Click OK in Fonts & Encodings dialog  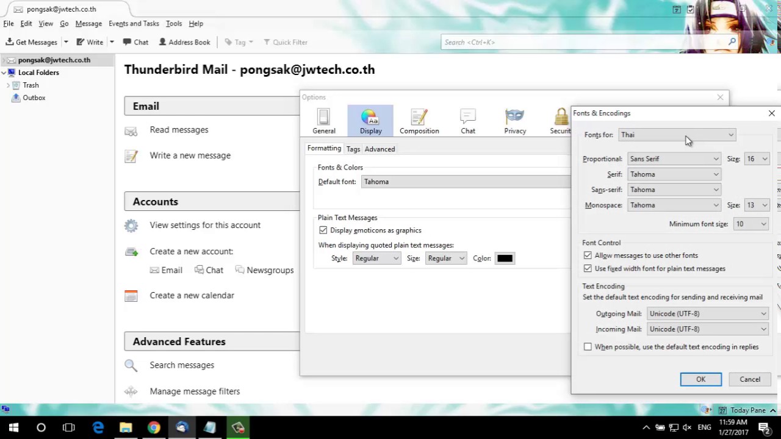(701, 379)
